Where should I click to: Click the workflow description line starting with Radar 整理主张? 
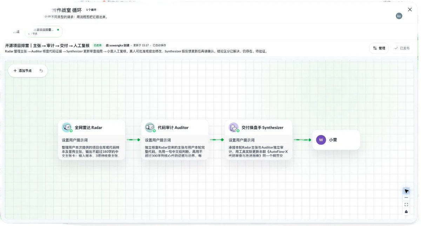coord(136,51)
